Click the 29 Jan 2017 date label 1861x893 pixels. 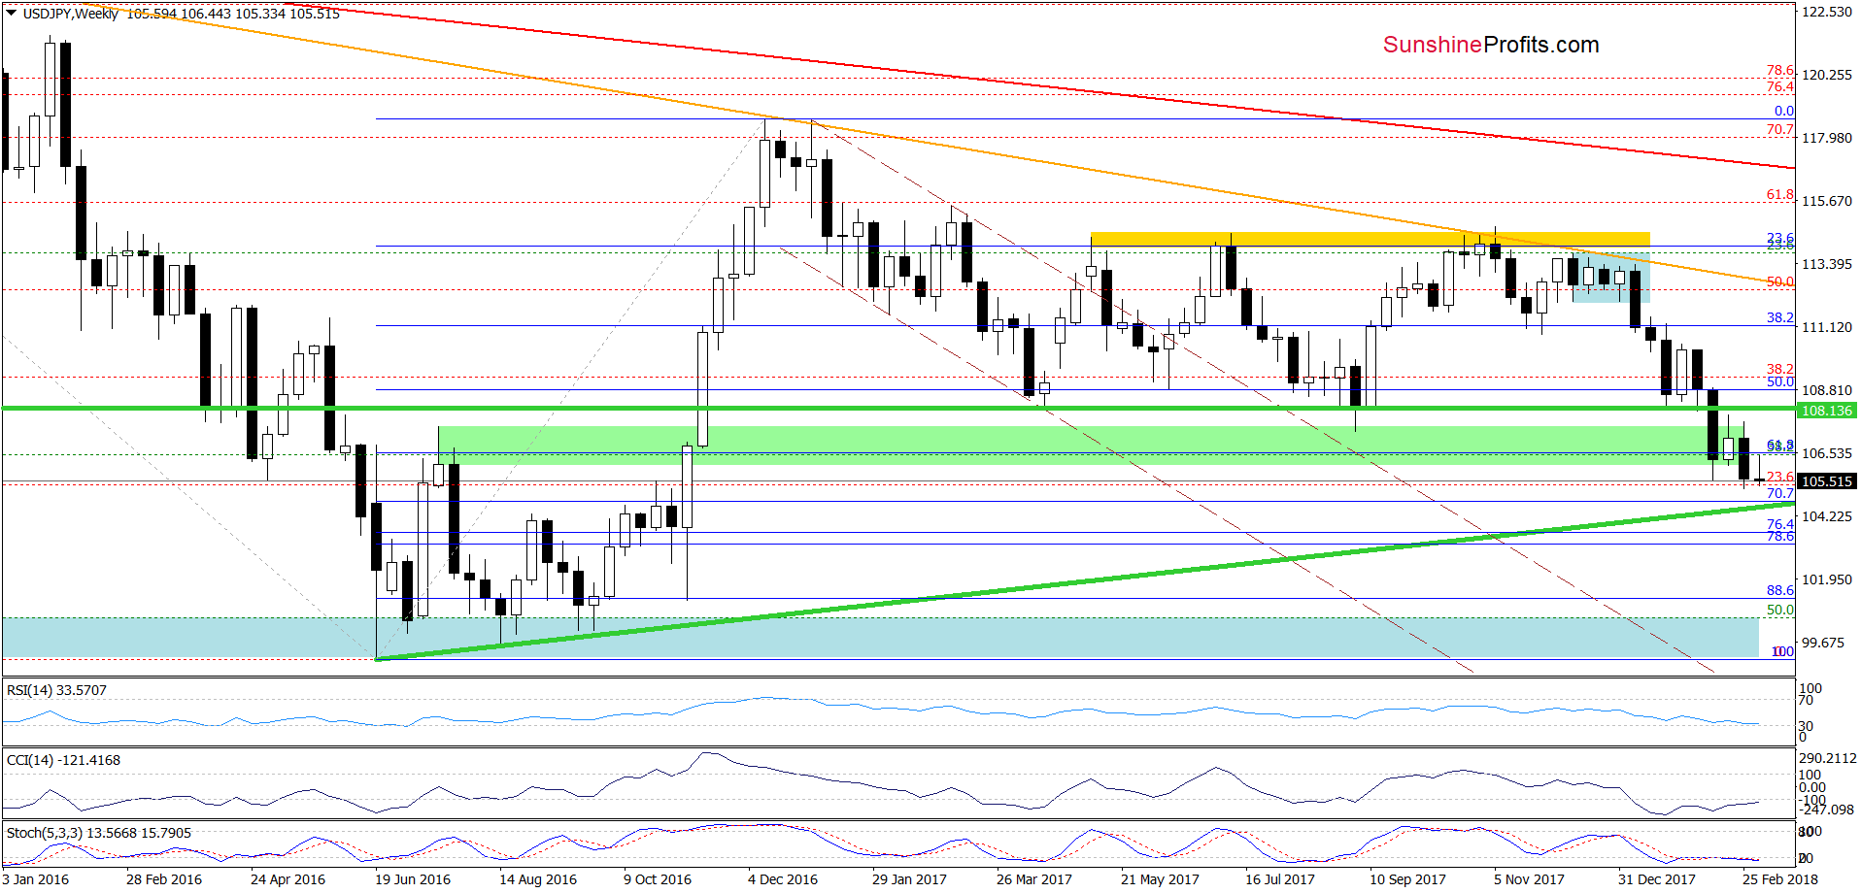(x=909, y=879)
